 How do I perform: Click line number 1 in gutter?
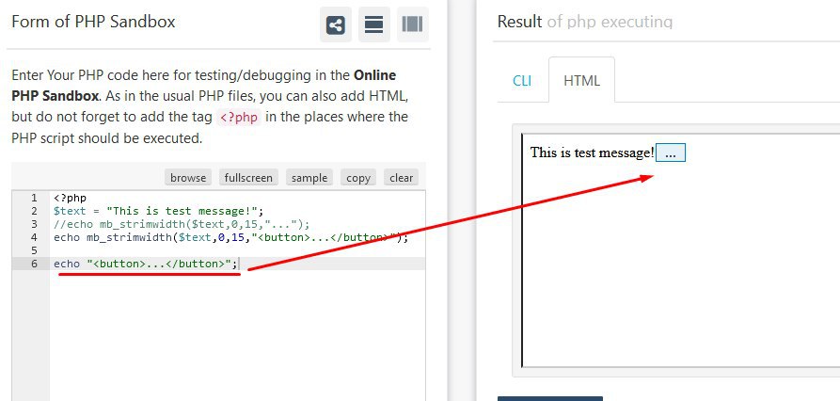coord(34,198)
